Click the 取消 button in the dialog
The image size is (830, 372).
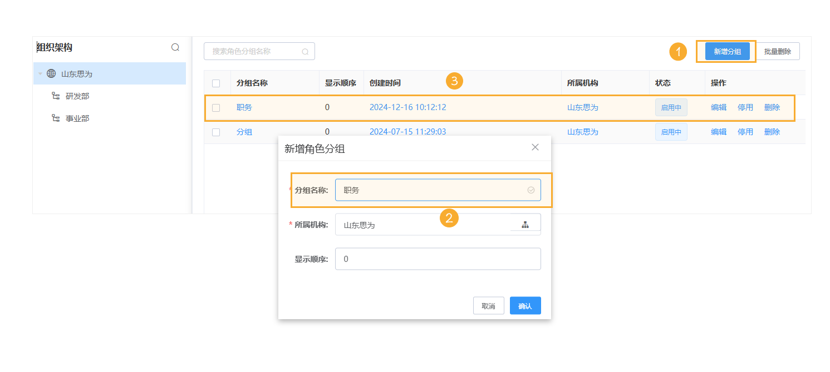(488, 305)
